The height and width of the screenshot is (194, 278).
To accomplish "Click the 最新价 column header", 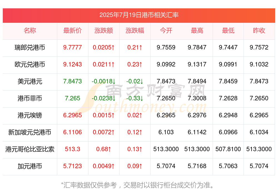I will [x=72, y=31].
